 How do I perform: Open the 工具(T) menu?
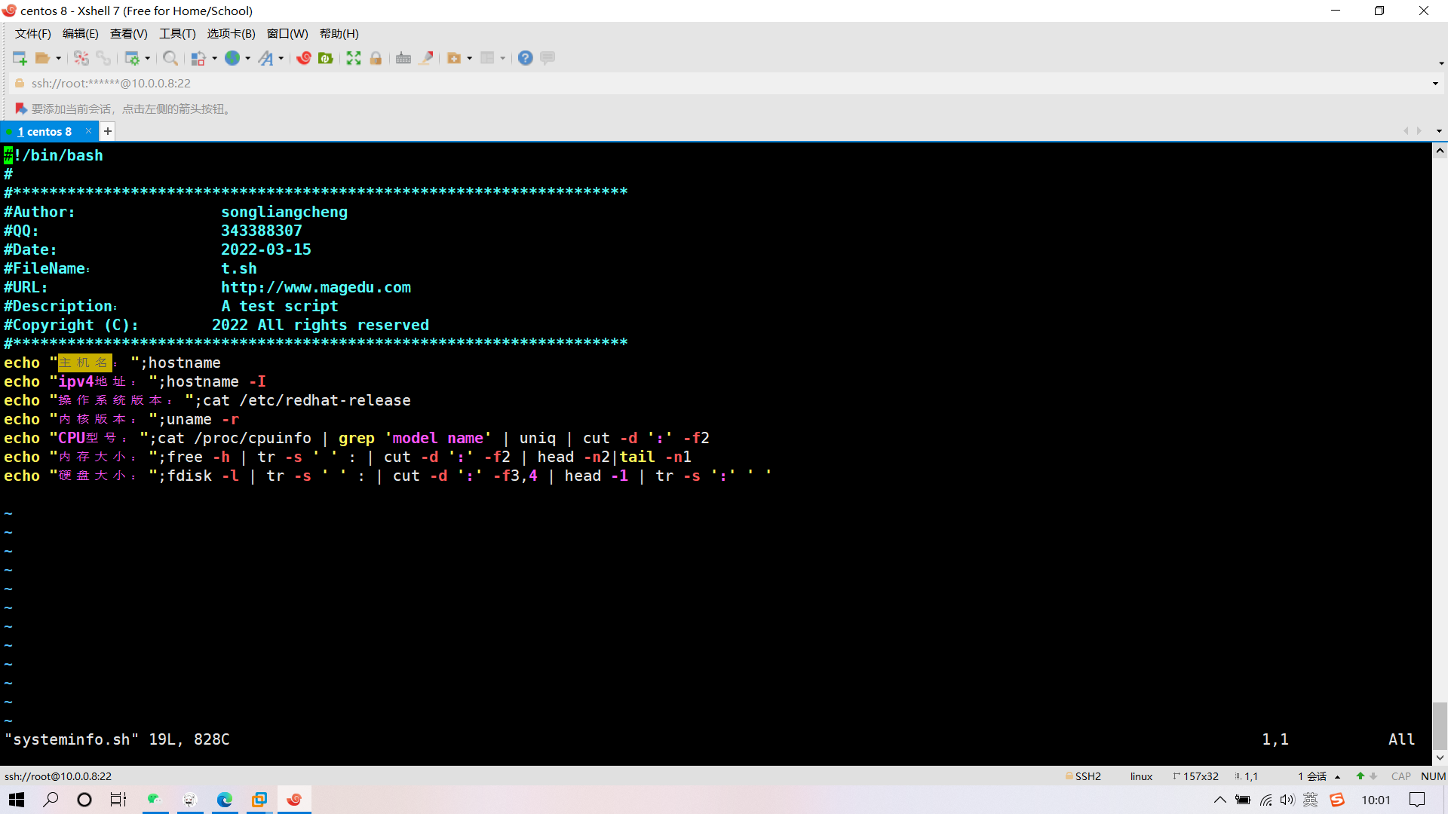(x=177, y=34)
